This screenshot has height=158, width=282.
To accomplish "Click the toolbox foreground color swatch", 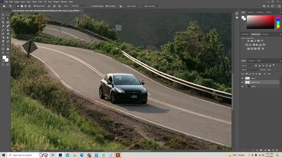I will (4, 57).
